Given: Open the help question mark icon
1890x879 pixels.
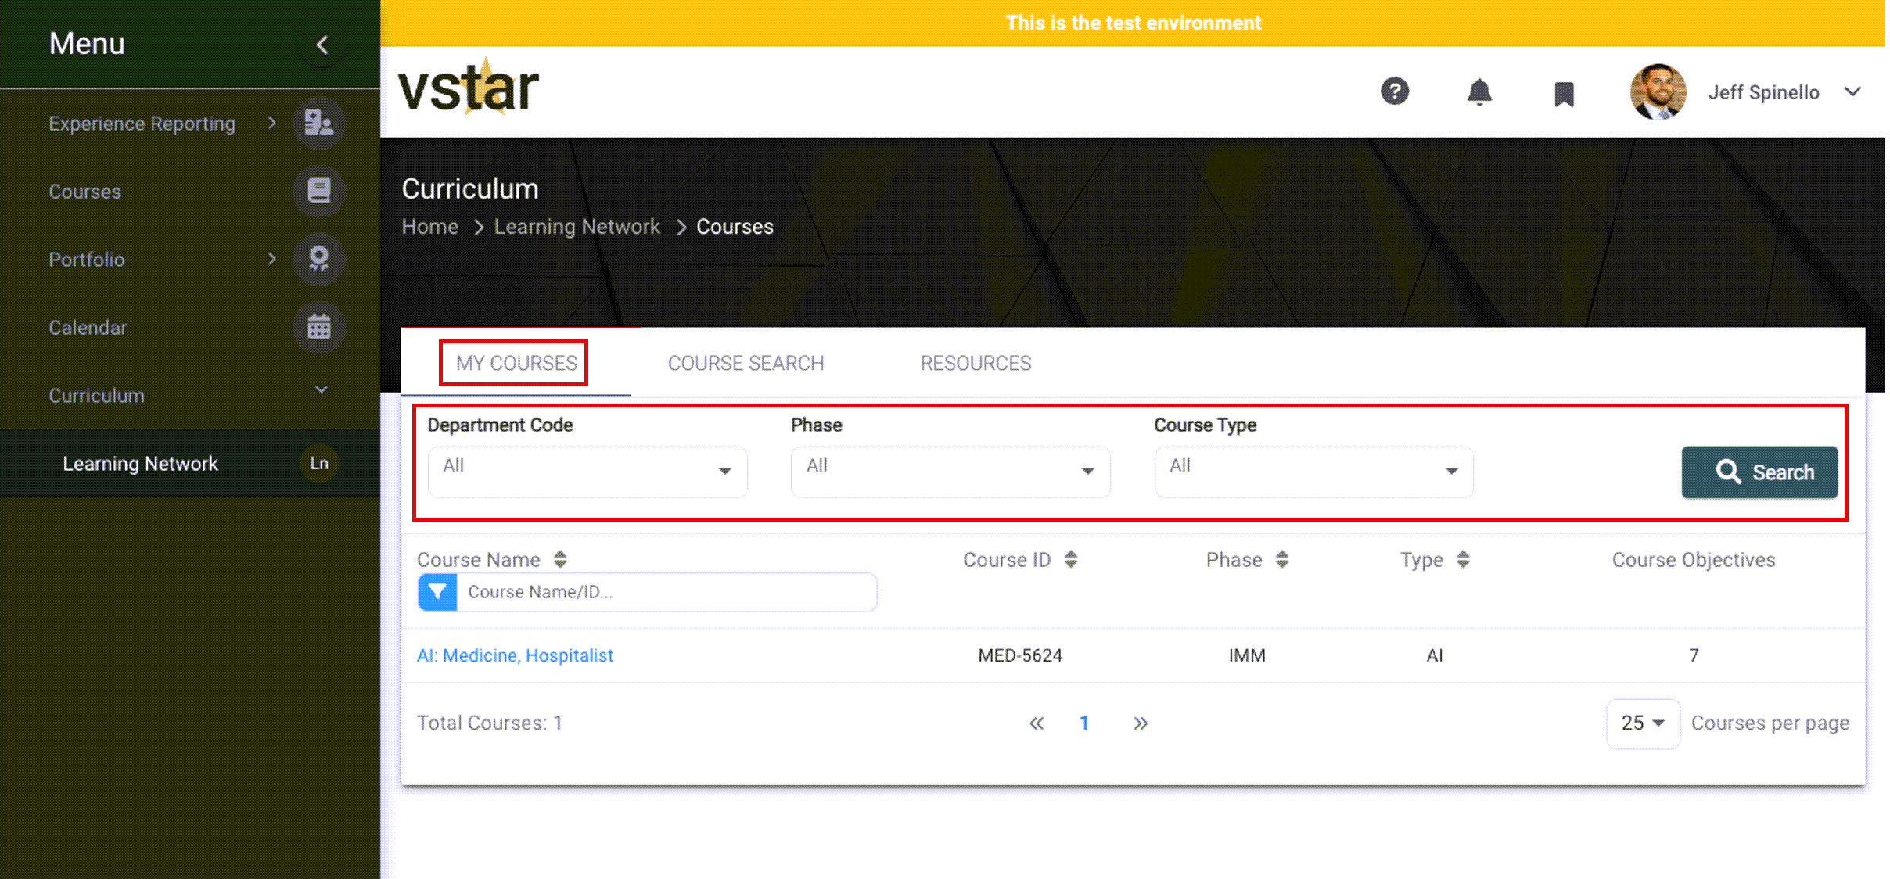Looking at the screenshot, I should [1395, 91].
